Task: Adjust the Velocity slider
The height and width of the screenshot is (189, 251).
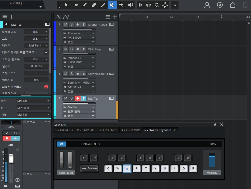Action: (212, 160)
